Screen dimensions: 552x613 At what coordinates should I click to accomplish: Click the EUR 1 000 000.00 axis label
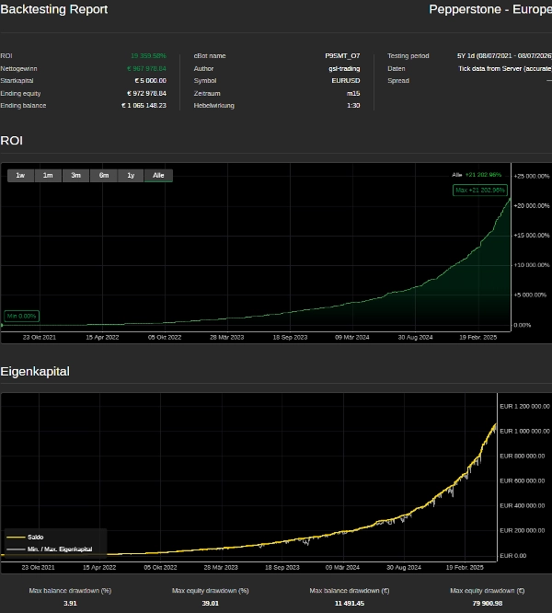524,431
